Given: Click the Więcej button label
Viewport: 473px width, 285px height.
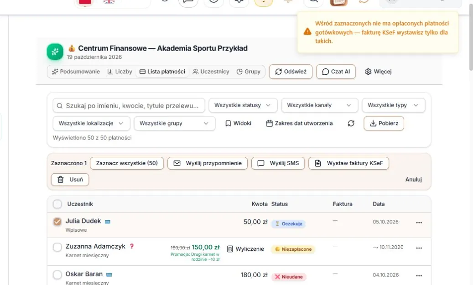Looking at the screenshot, I should pos(383,72).
